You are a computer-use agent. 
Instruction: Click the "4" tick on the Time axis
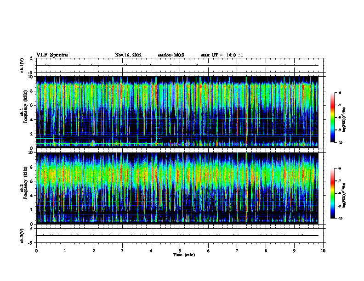click(x=151, y=251)
